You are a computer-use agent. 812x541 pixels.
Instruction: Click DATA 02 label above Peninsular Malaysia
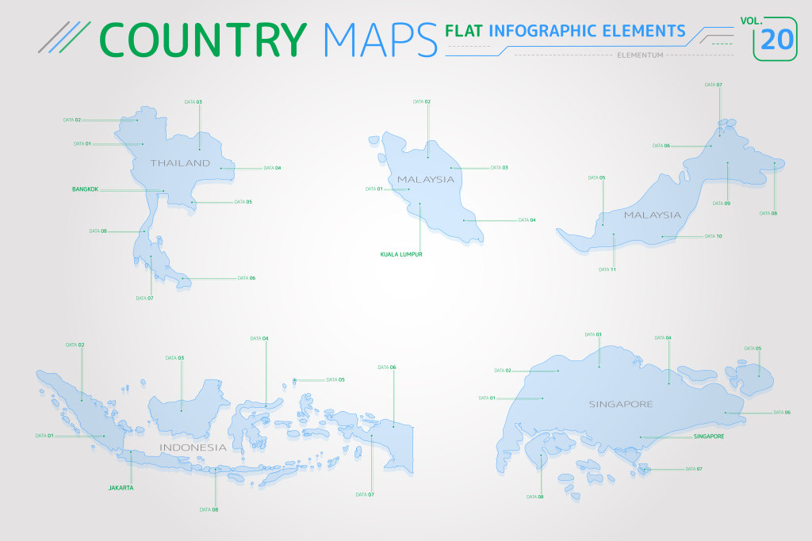pyautogui.click(x=422, y=101)
